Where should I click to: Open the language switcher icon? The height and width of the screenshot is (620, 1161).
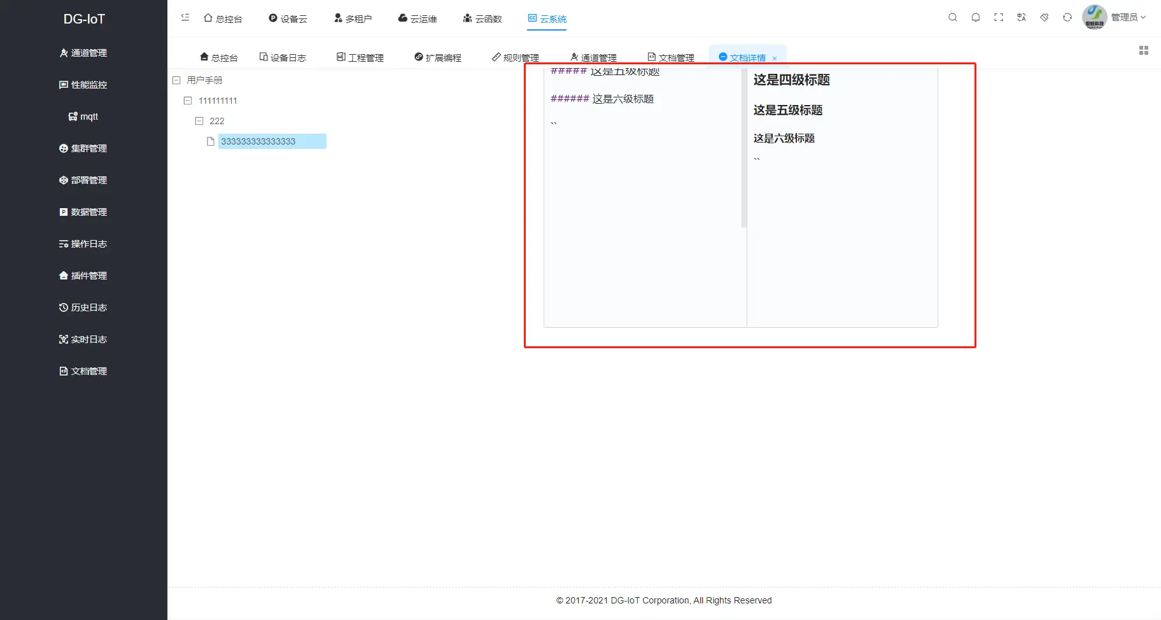click(x=1021, y=17)
